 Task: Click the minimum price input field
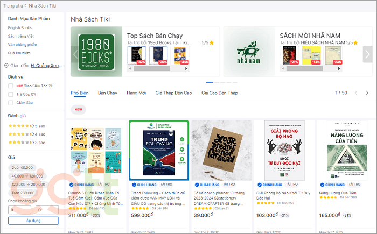[x=19, y=210]
